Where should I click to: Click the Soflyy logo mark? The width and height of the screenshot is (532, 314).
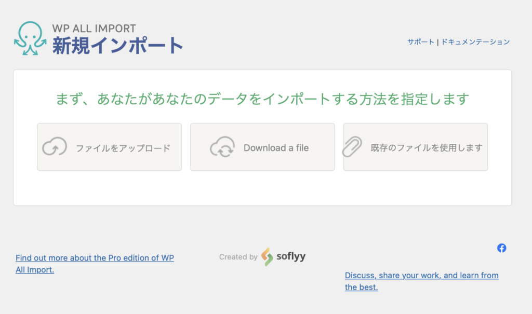click(x=267, y=256)
